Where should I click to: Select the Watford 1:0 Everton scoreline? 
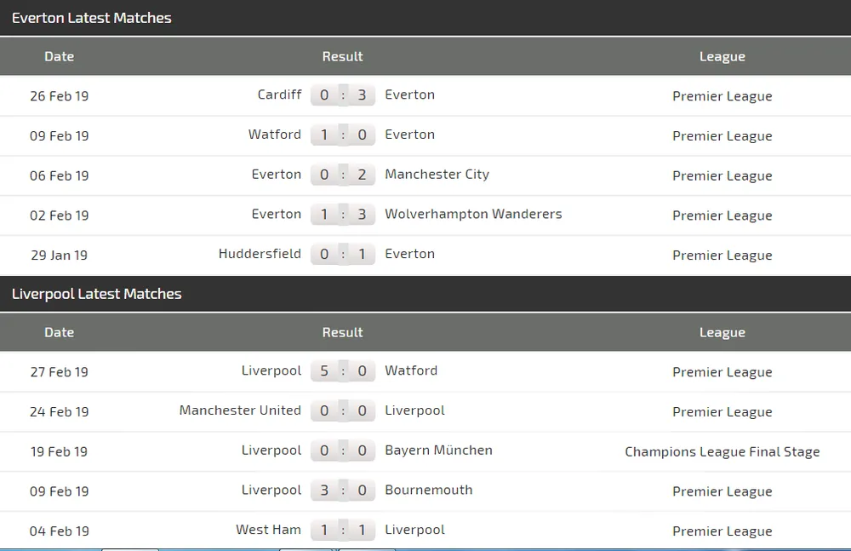[x=343, y=135]
